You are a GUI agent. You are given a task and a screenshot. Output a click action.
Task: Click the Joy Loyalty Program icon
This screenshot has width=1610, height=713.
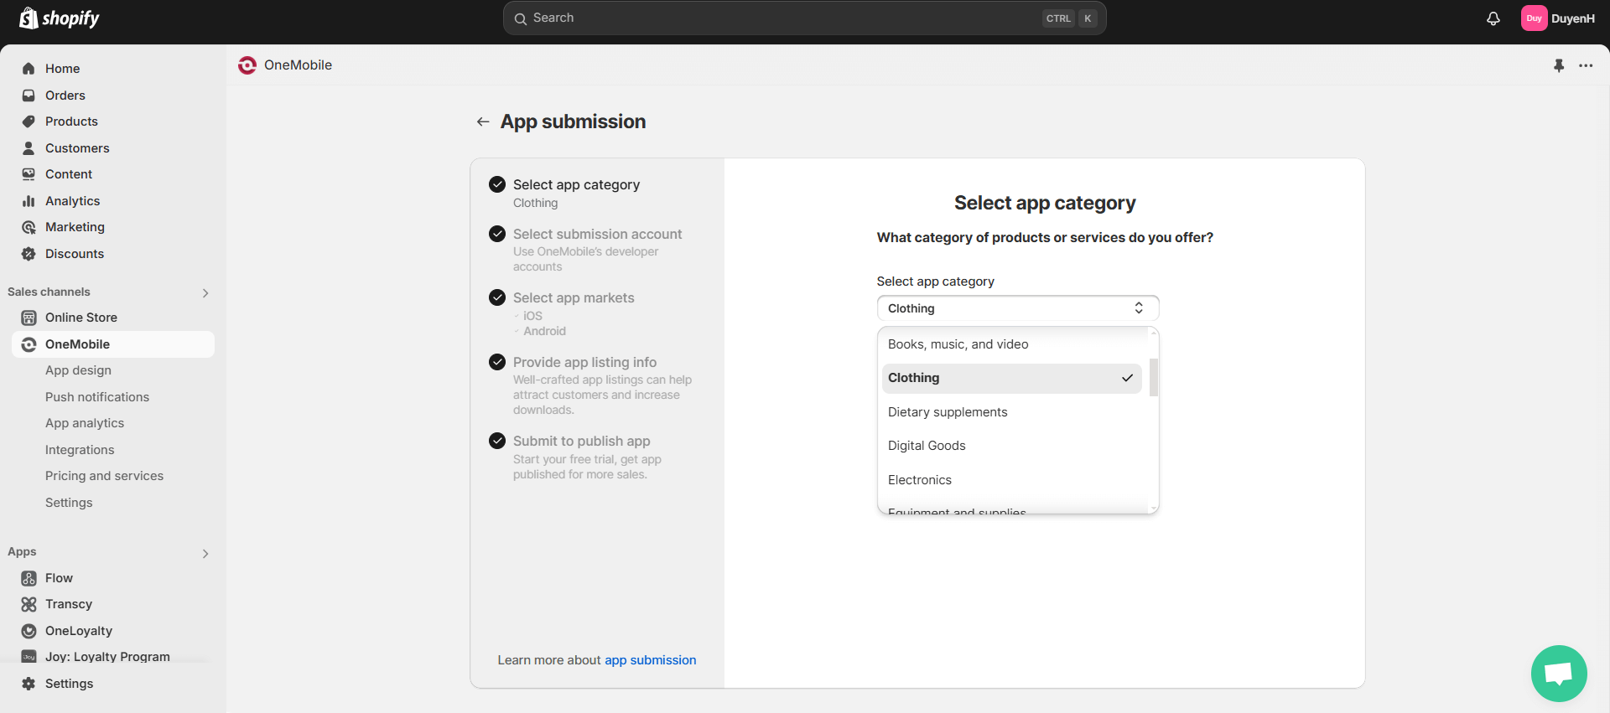click(x=29, y=657)
